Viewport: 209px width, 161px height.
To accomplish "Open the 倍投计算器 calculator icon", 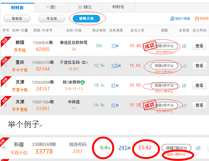I will 172,19.
